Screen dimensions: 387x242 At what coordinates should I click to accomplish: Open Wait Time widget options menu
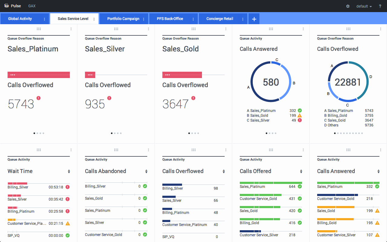coord(71,150)
